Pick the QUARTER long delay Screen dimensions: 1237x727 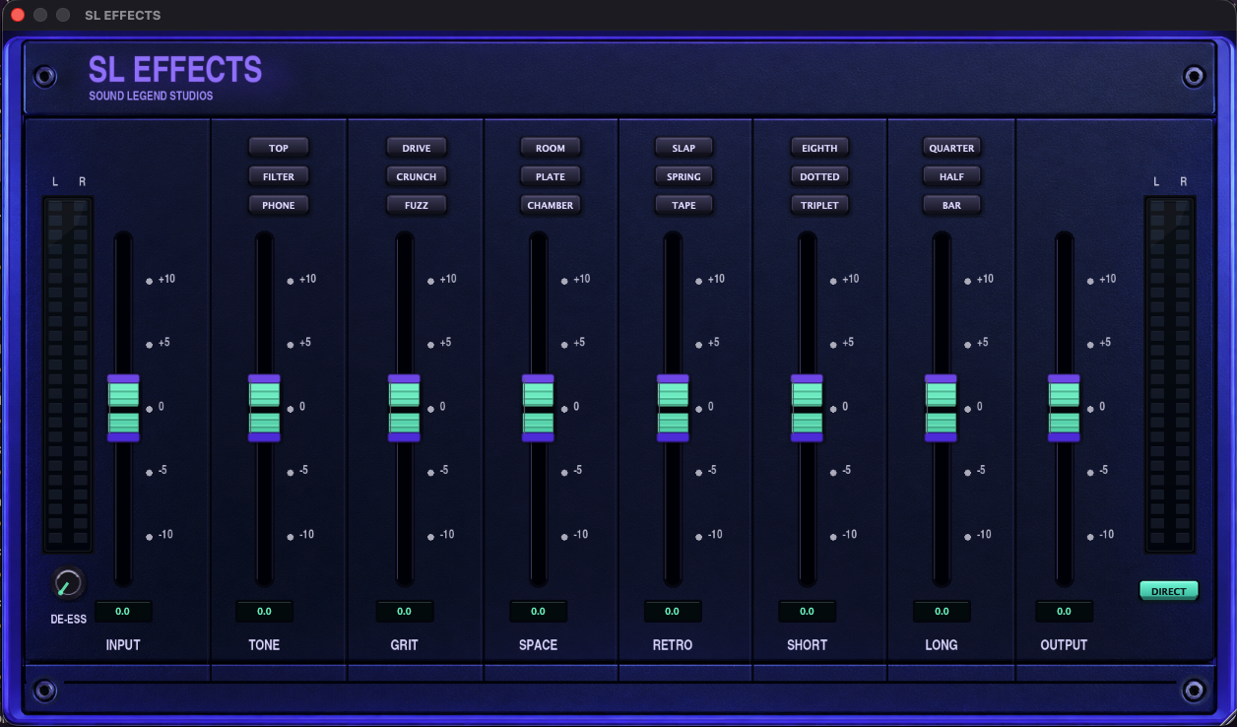952,148
